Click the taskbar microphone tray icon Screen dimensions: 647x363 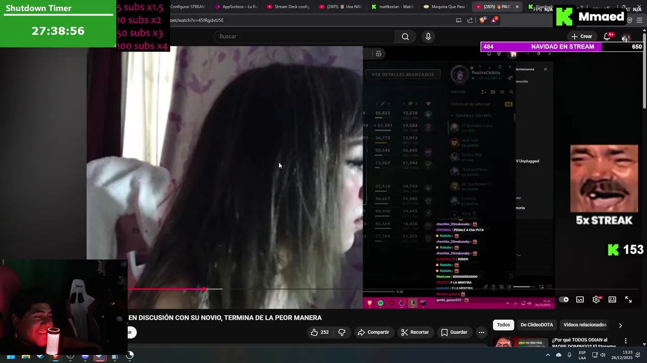tap(570, 355)
